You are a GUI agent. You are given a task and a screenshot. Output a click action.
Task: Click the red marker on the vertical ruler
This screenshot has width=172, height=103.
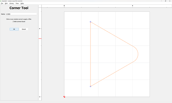[40, 39]
